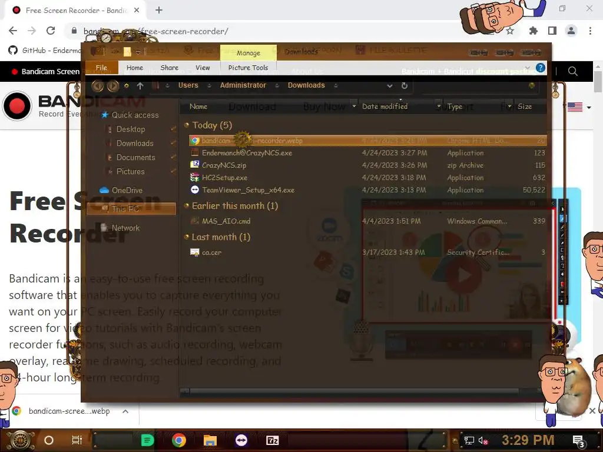
Task: Select OneDrive in navigation pane
Action: click(127, 190)
